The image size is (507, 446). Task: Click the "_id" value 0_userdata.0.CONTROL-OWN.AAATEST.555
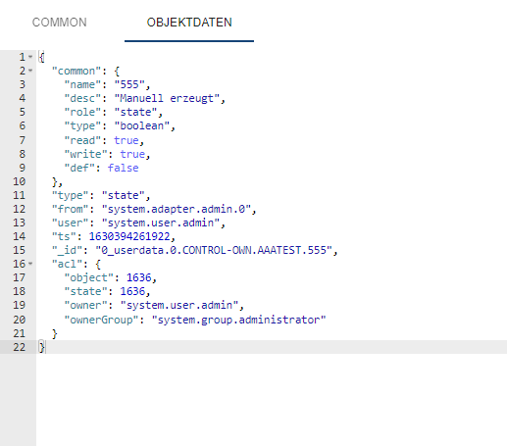(x=214, y=250)
